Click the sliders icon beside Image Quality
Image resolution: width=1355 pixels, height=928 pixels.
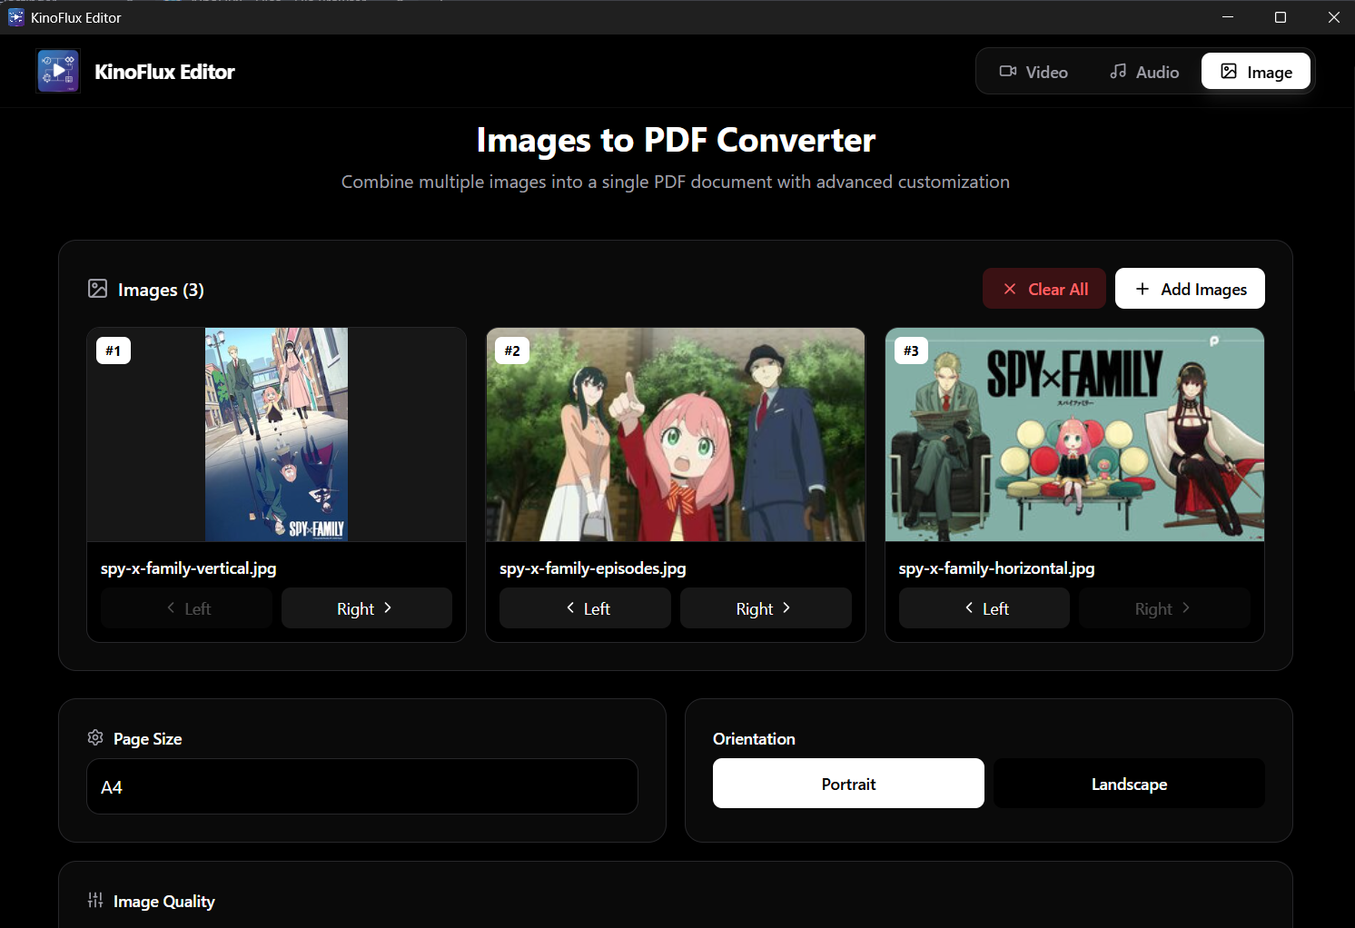[95, 900]
